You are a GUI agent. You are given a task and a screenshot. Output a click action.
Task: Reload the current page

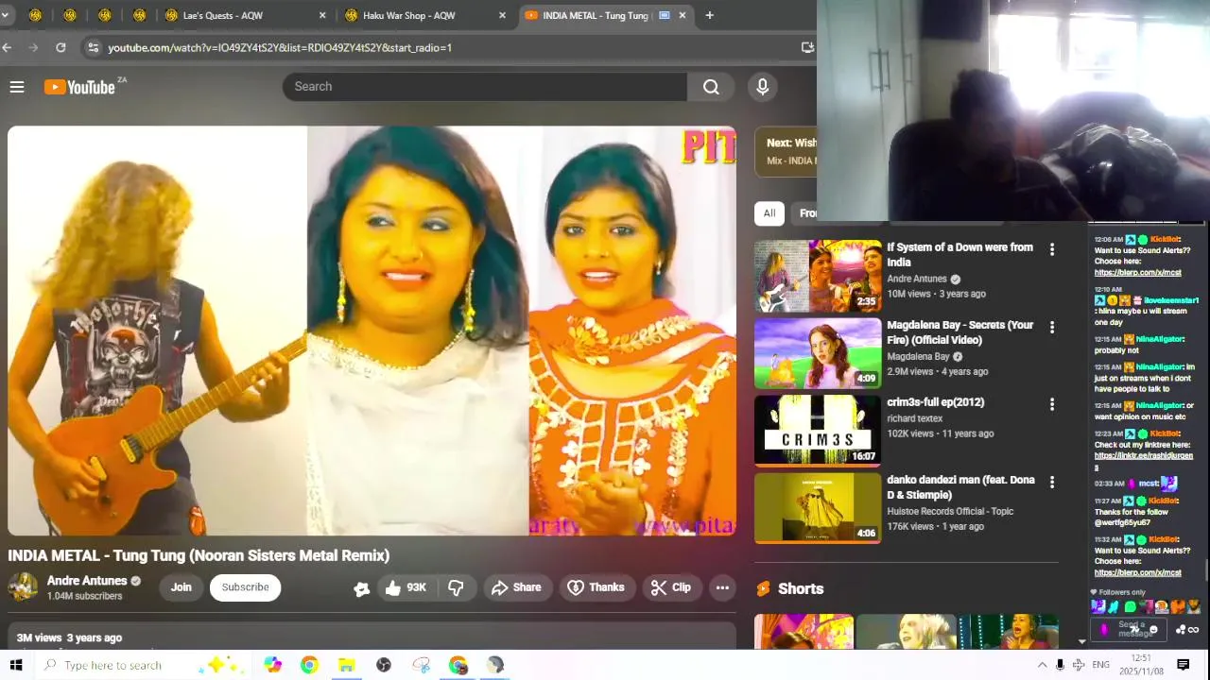60,47
